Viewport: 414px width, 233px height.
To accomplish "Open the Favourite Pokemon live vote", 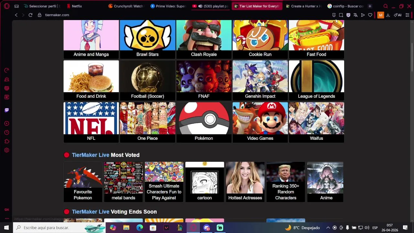I will pyautogui.click(x=83, y=182).
